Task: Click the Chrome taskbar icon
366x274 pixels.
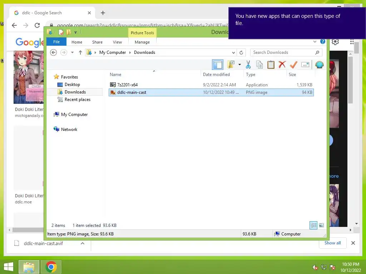Action: point(51,267)
